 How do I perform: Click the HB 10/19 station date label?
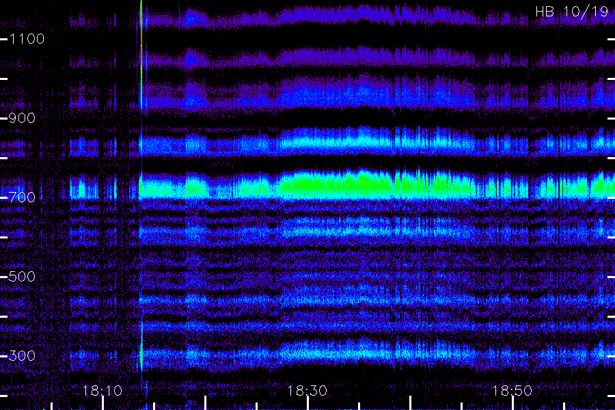[x=572, y=12]
